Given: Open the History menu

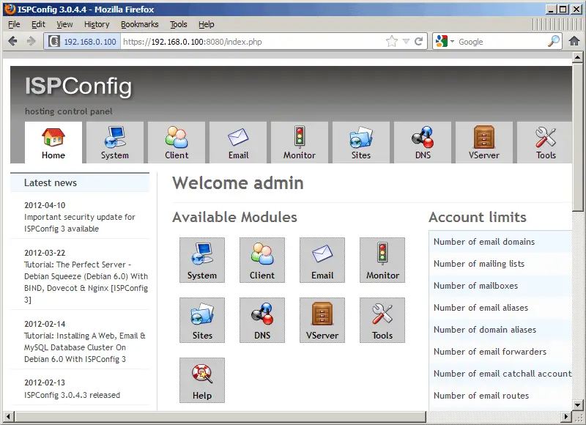Looking at the screenshot, I should point(97,24).
